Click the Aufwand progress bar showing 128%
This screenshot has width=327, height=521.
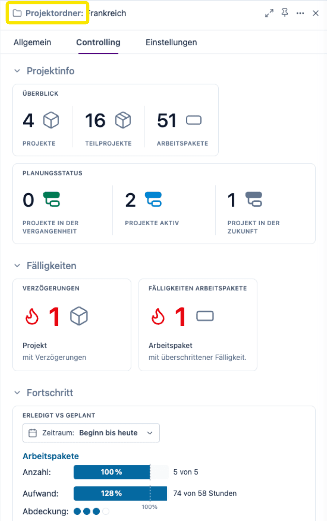[120, 493]
